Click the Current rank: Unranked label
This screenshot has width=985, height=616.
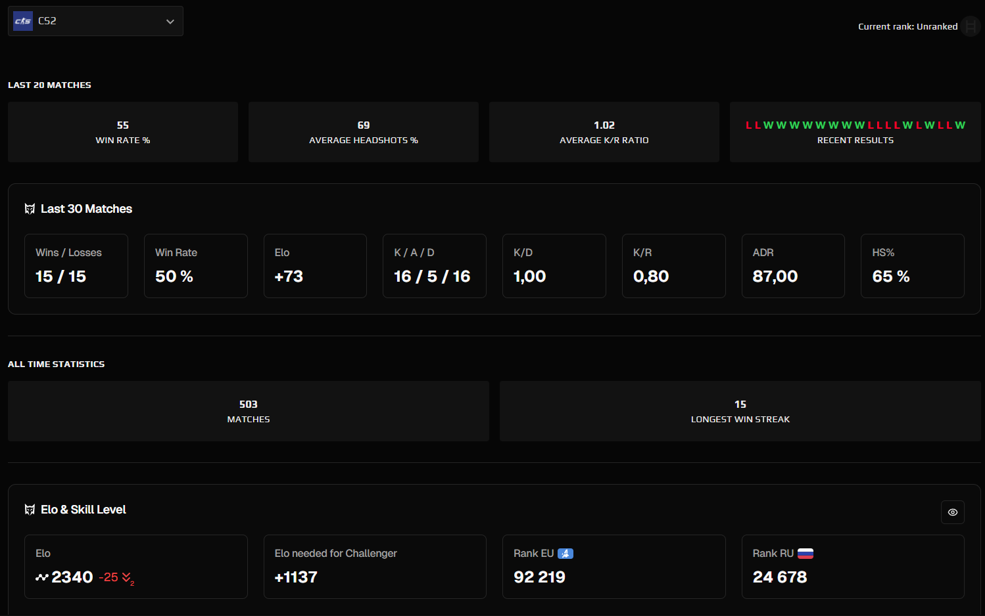click(x=907, y=26)
